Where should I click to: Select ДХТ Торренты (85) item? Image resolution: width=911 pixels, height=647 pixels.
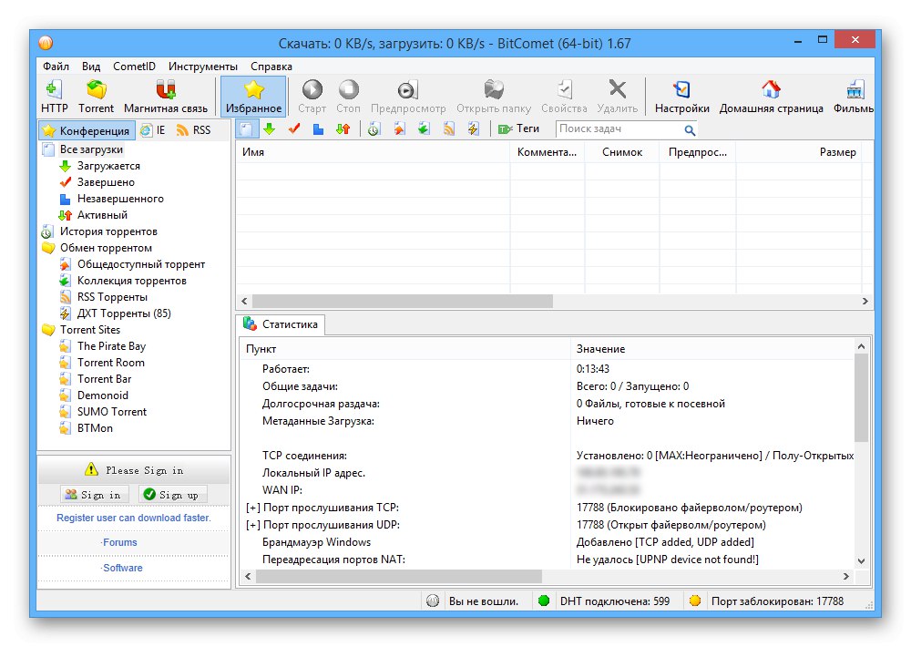pyautogui.click(x=124, y=313)
